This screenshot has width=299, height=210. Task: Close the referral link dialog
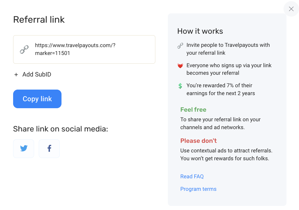coord(291,9)
